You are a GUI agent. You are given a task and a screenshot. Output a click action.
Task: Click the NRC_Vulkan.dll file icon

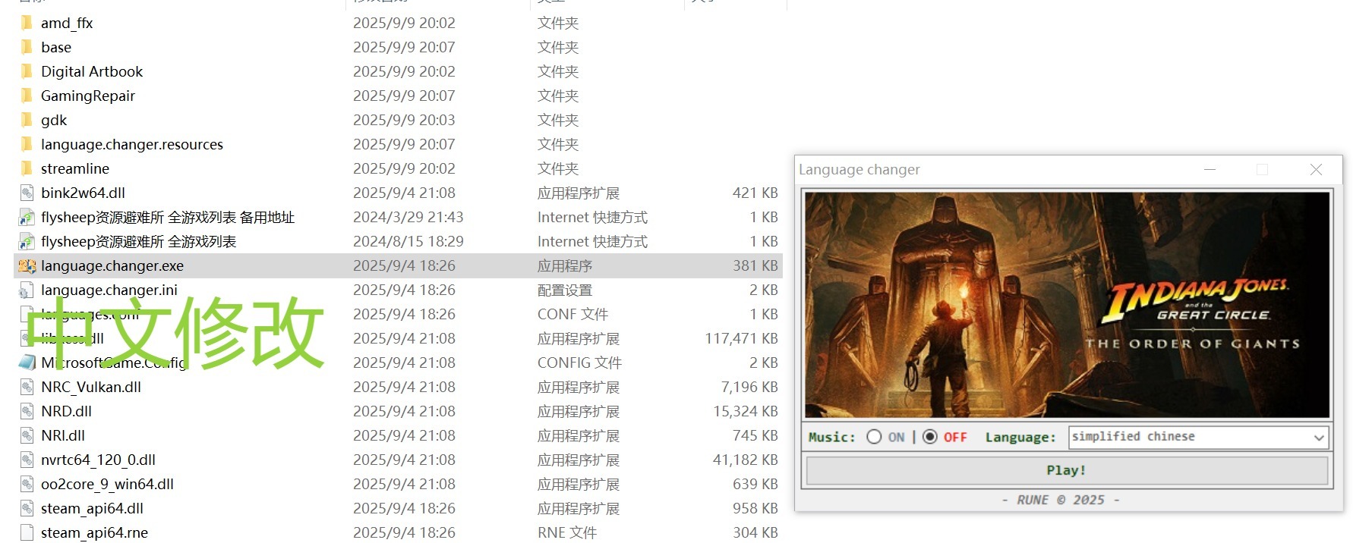click(27, 388)
